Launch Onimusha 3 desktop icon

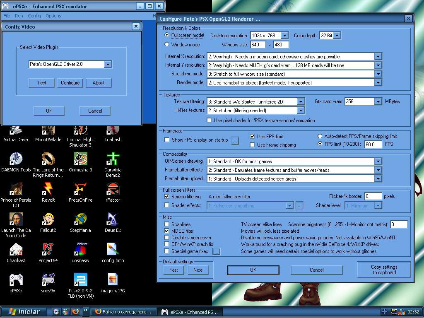point(81,162)
